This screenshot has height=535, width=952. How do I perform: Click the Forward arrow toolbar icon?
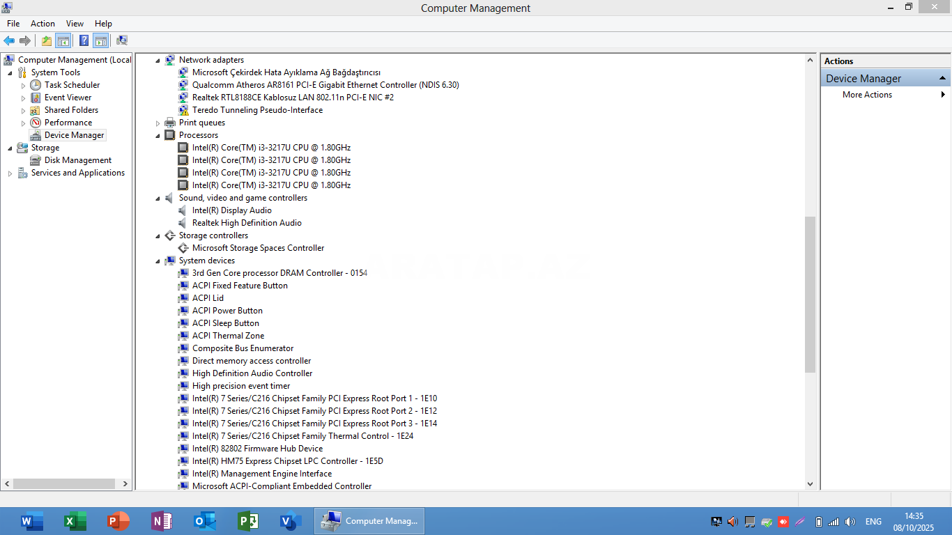[x=25, y=40]
